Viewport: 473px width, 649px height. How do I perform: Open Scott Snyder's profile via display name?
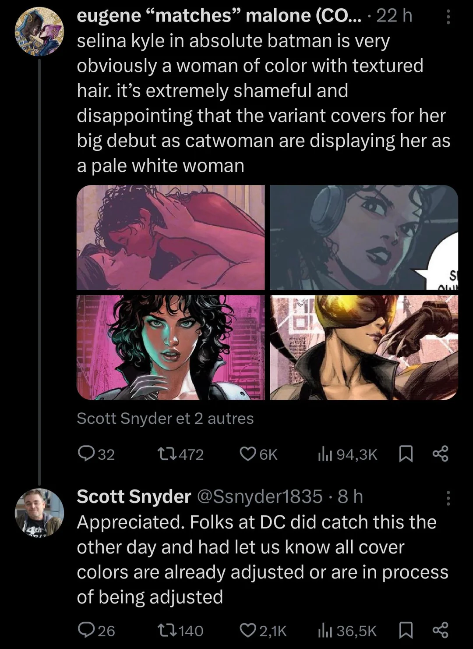coord(134,497)
